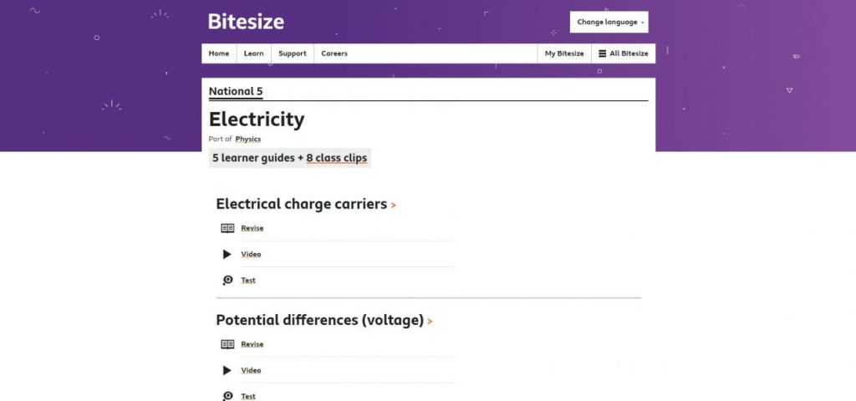Click the play icon under Electrical charge carriers
This screenshot has width=856, height=401.
[227, 254]
